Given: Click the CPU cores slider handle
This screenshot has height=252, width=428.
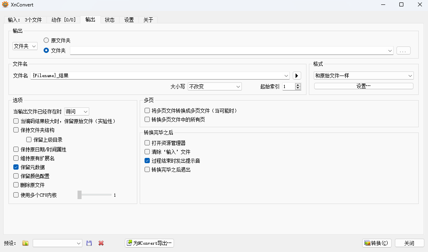Looking at the screenshot, I should coord(80,195).
